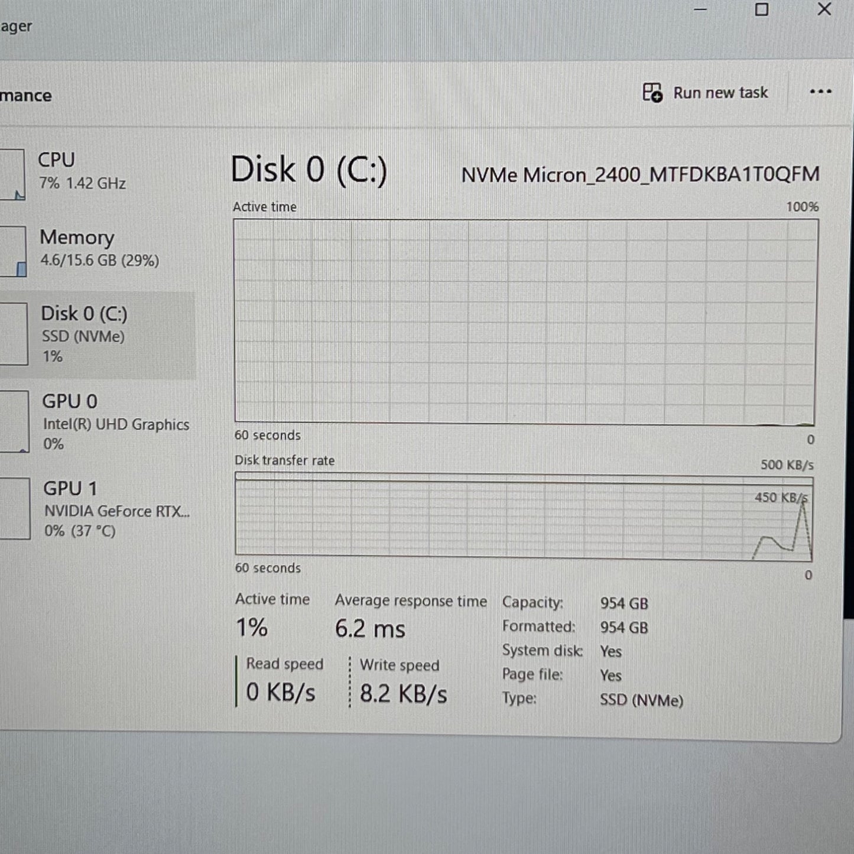Image resolution: width=854 pixels, height=854 pixels.
Task: Click the 6.2 ms average response value
Action: (370, 628)
